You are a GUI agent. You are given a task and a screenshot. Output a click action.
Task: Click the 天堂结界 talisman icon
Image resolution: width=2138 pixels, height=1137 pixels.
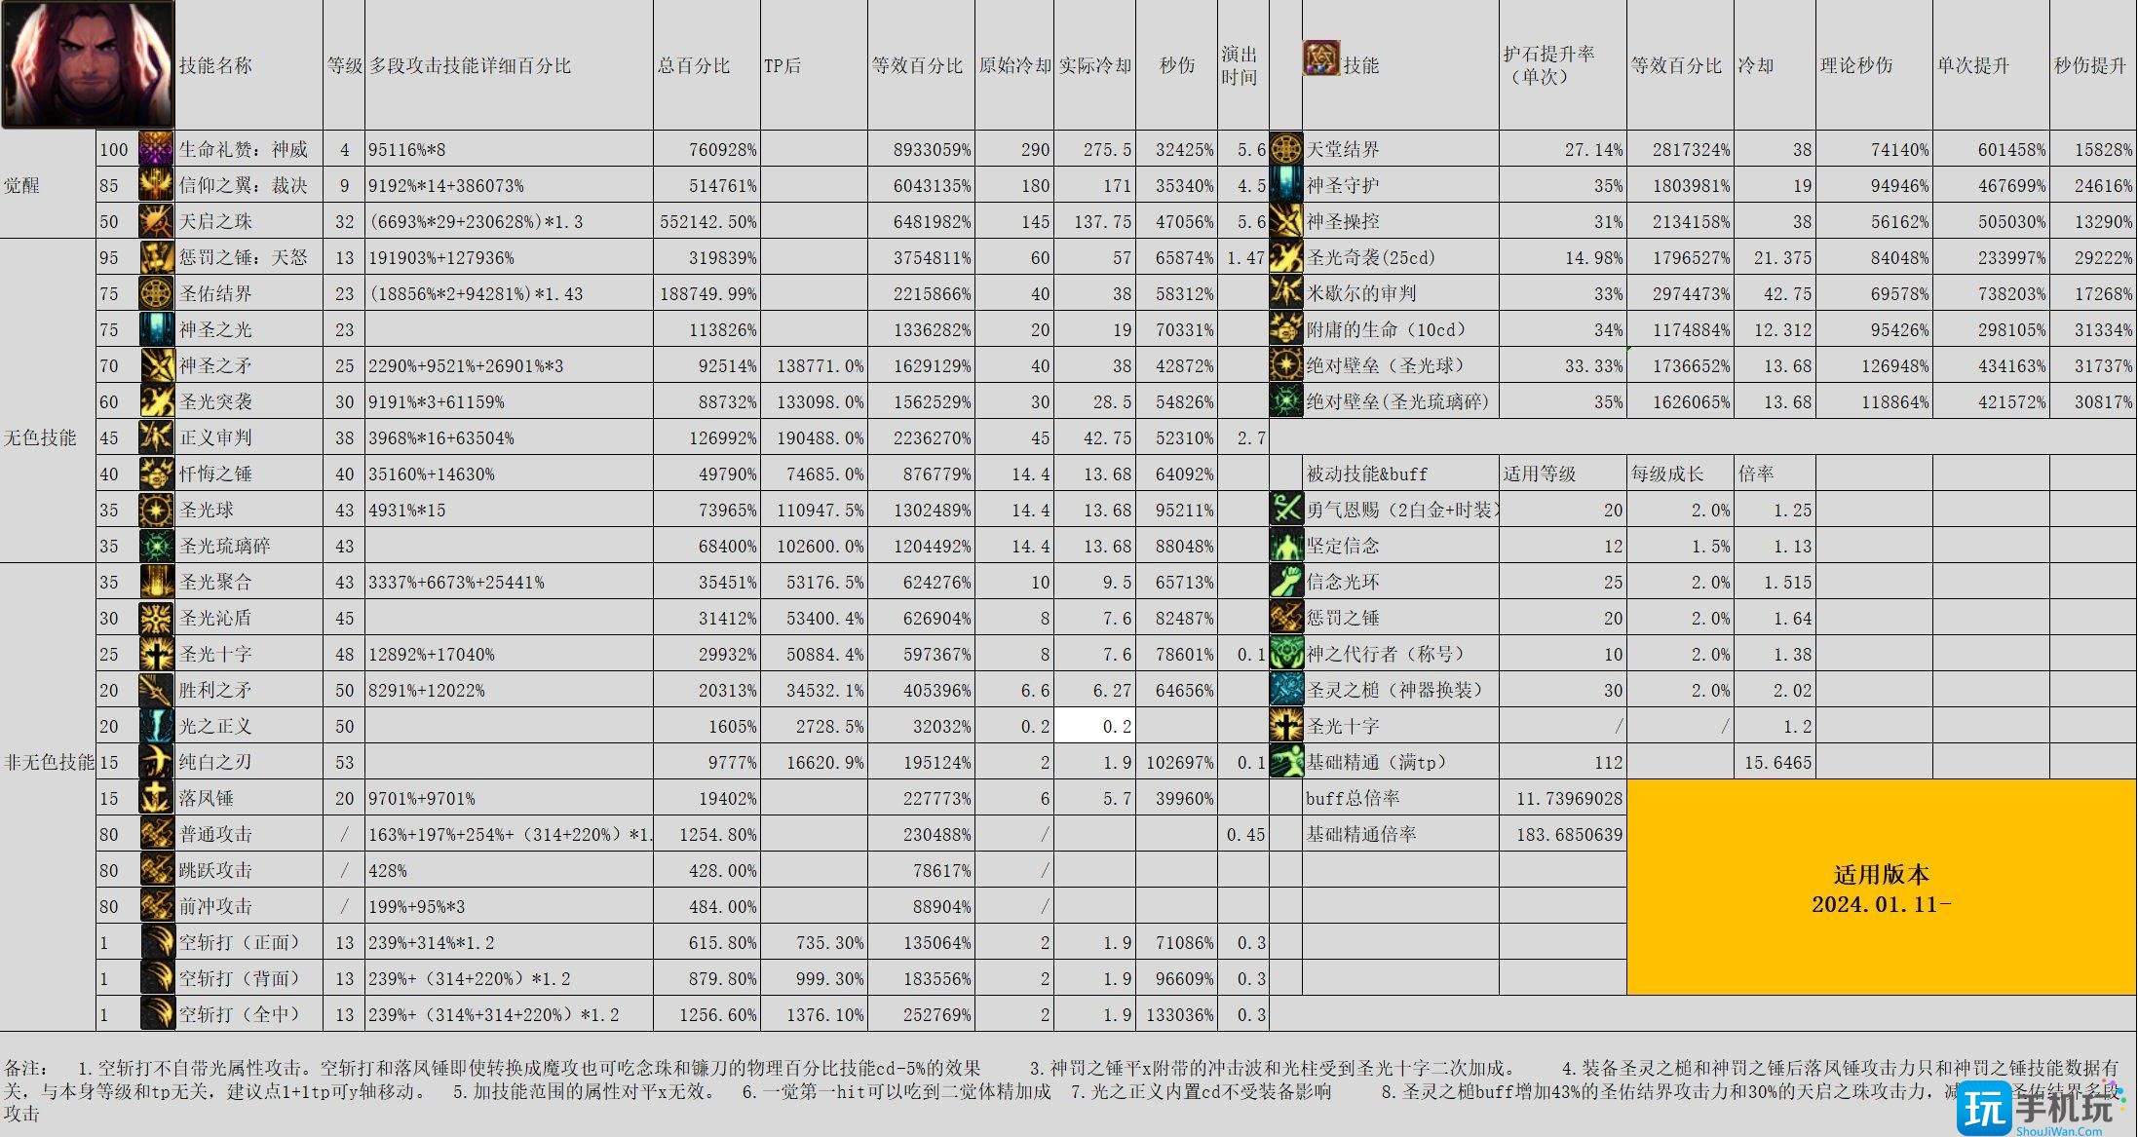(x=1286, y=149)
